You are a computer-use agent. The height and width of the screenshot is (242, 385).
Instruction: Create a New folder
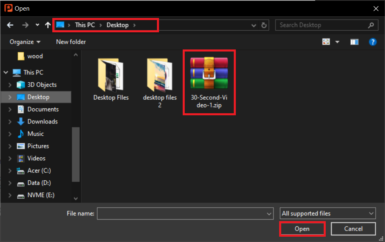[x=71, y=42]
